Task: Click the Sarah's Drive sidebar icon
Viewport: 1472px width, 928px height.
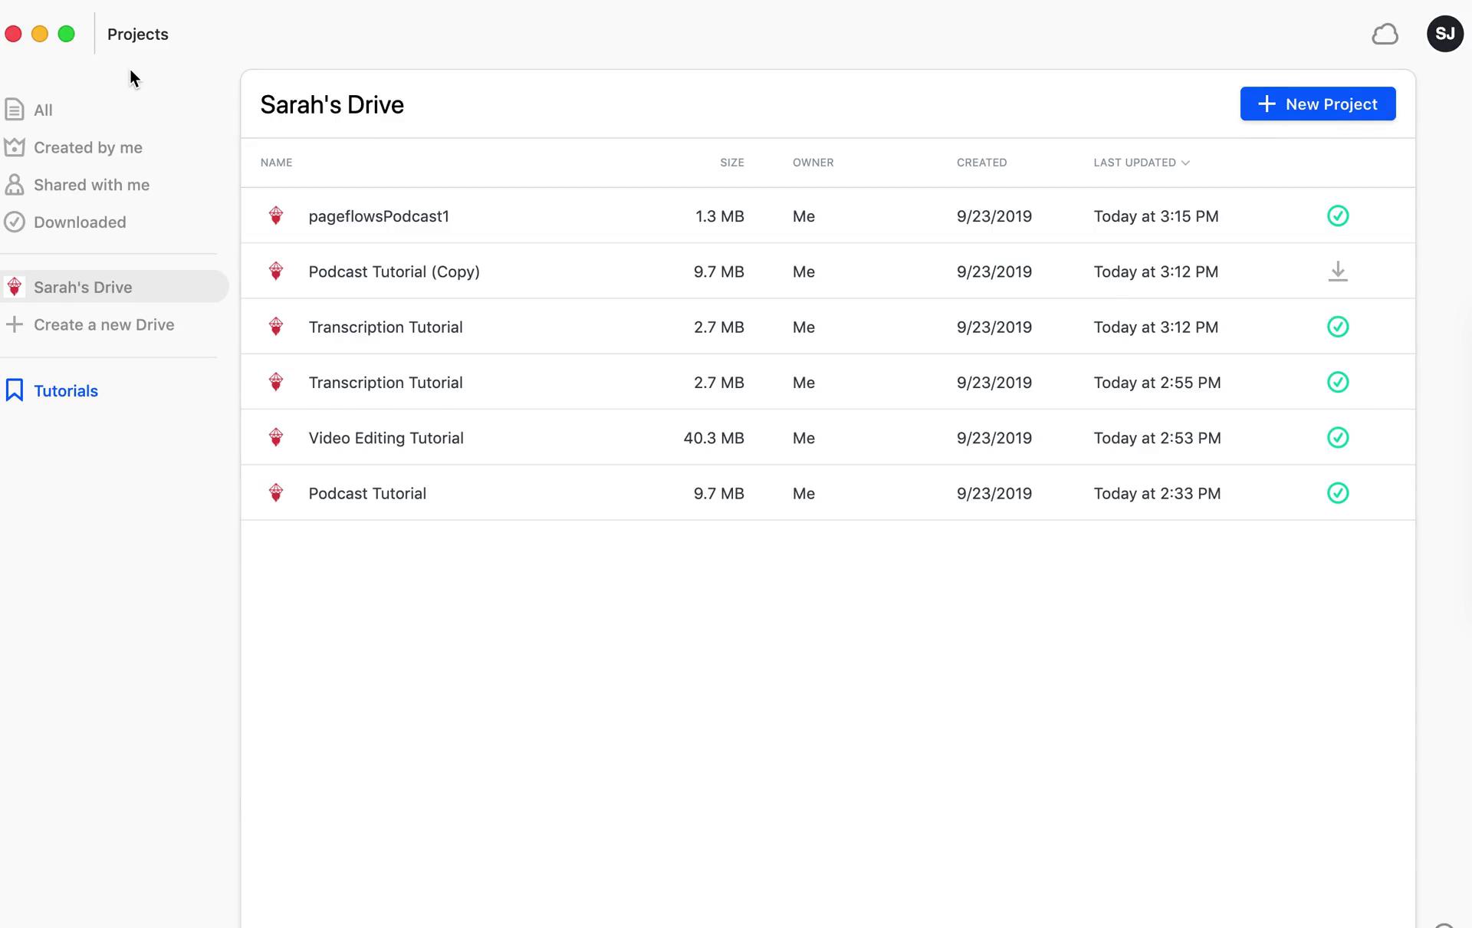Action: tap(15, 287)
